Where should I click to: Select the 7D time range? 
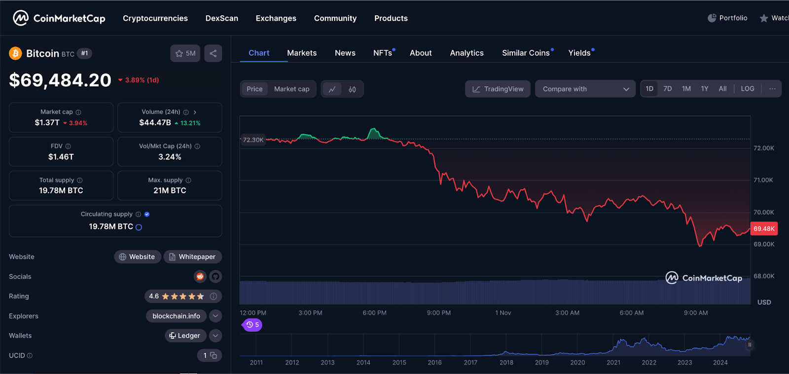(668, 89)
